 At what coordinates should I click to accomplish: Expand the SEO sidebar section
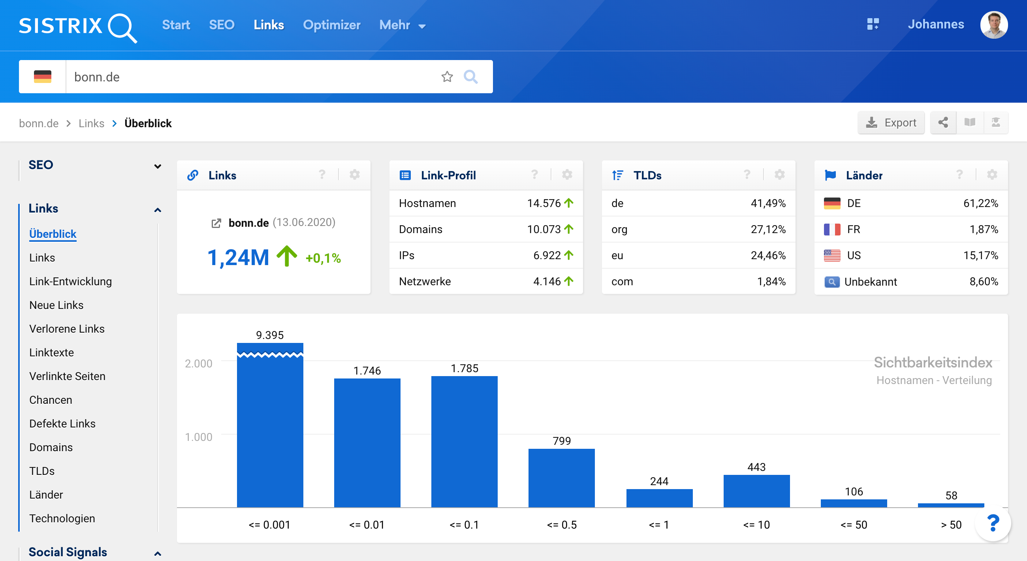158,166
